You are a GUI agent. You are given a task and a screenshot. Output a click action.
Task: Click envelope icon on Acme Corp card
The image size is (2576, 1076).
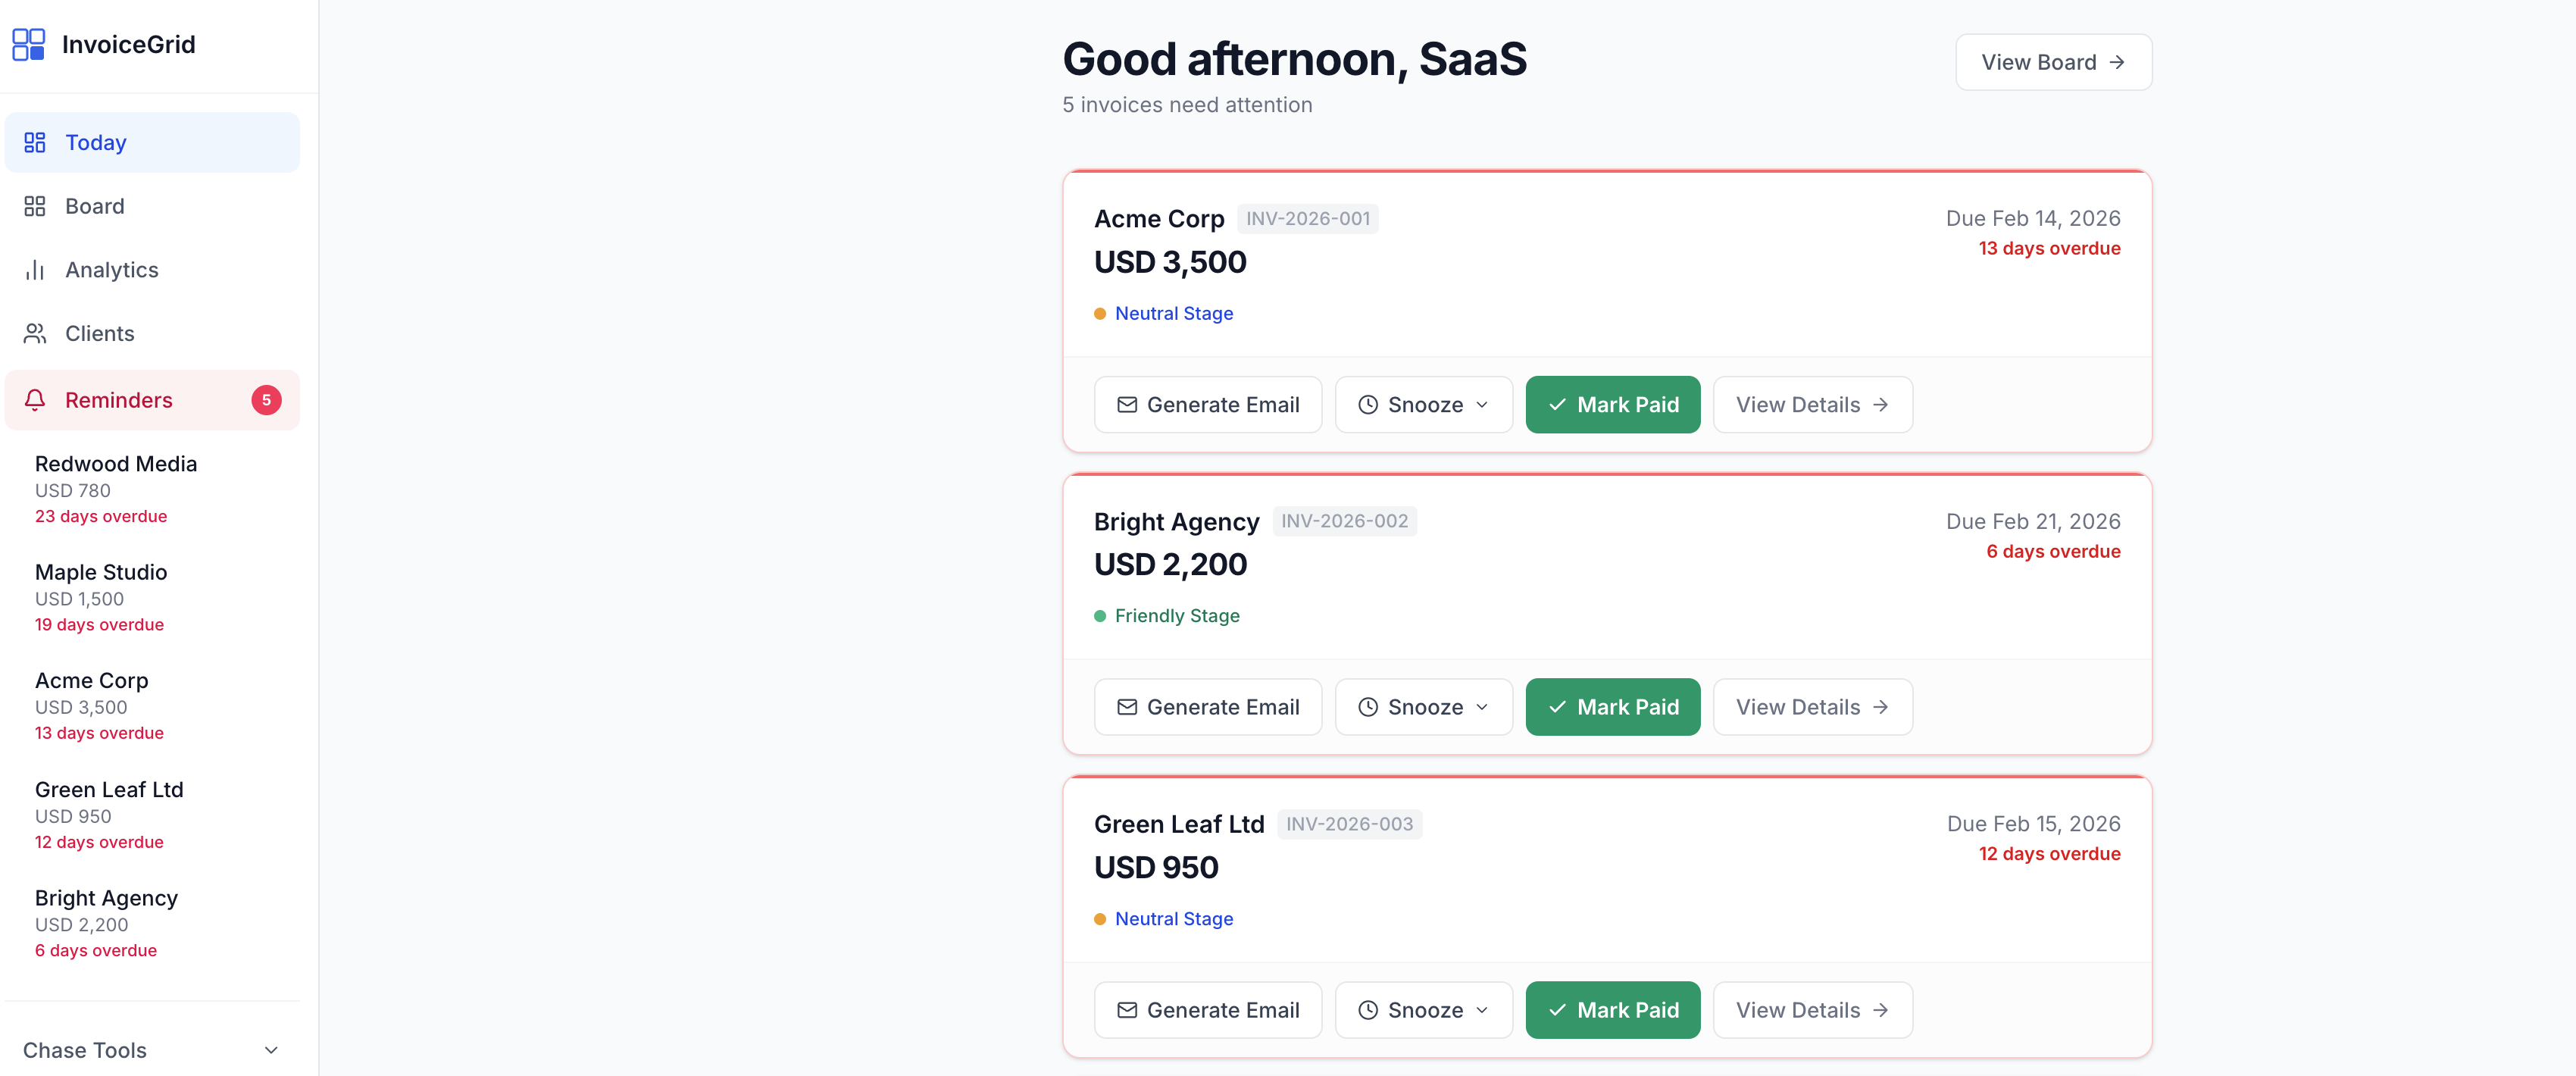coord(1127,405)
